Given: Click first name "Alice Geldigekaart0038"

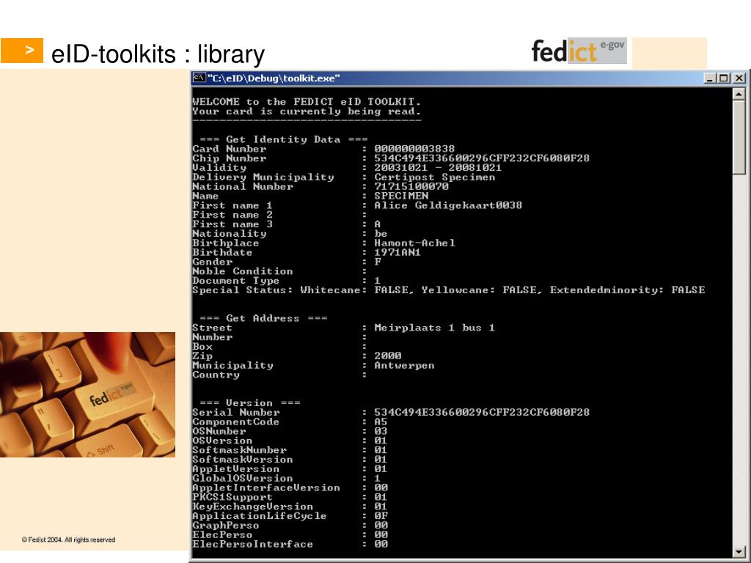Looking at the screenshot, I should click(448, 205).
